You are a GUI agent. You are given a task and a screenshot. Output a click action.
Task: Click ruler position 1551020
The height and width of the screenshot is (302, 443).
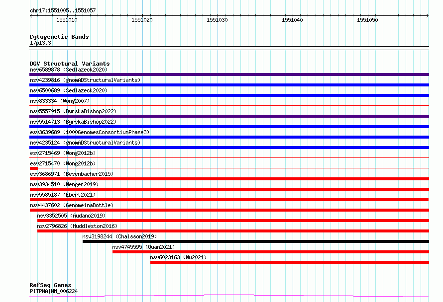click(x=142, y=20)
